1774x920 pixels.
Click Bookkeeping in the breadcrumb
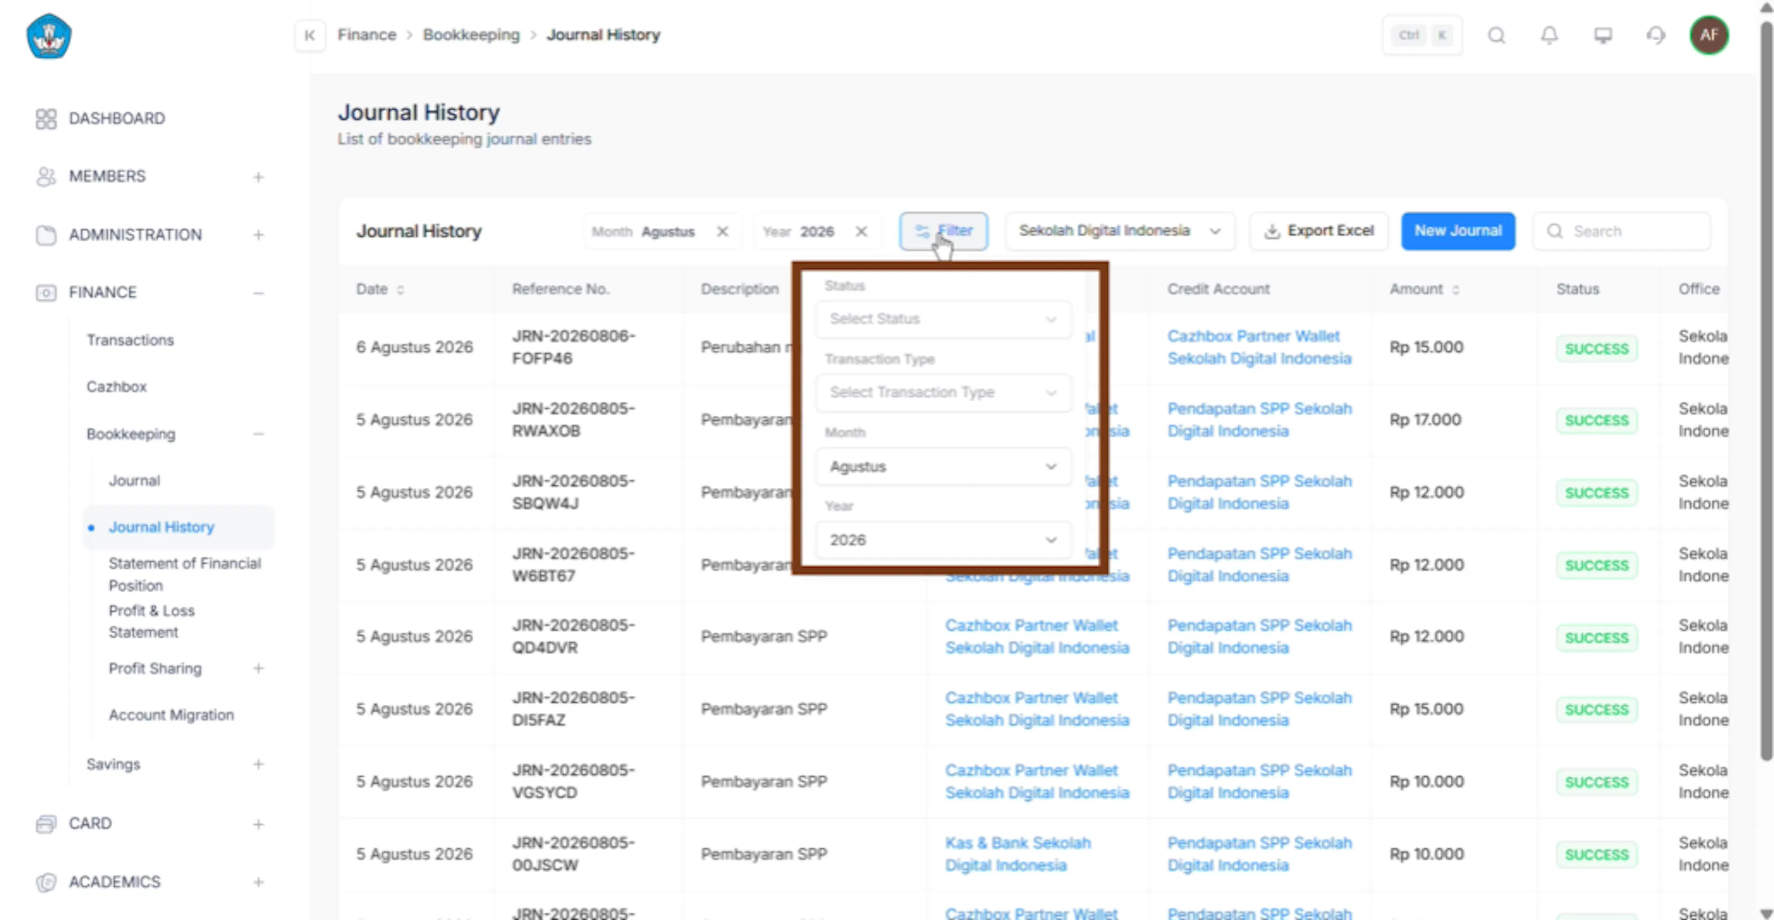point(471,35)
